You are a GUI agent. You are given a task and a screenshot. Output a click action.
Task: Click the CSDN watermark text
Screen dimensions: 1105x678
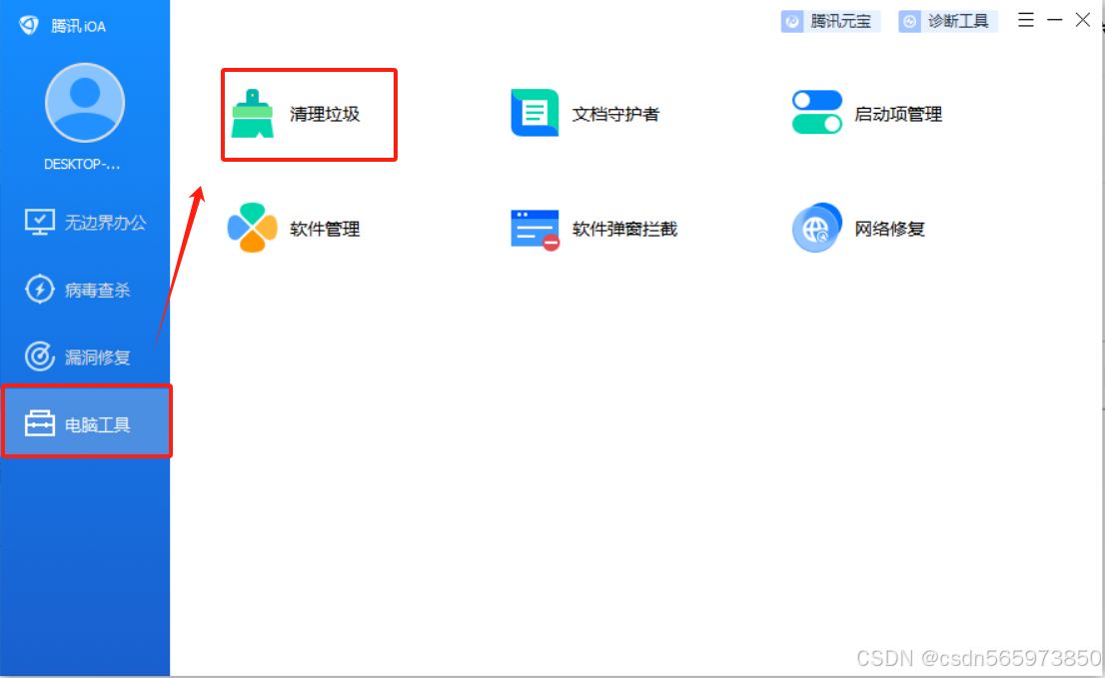pos(974,658)
